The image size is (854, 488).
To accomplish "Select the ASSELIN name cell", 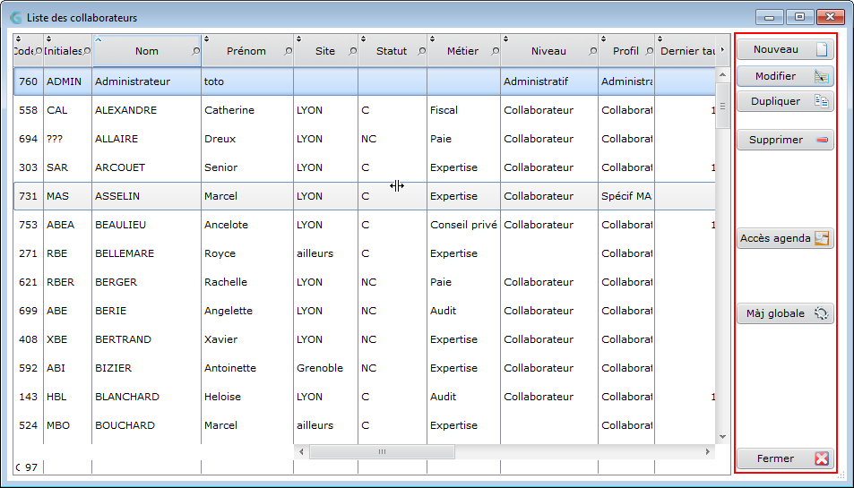I will pos(146,196).
